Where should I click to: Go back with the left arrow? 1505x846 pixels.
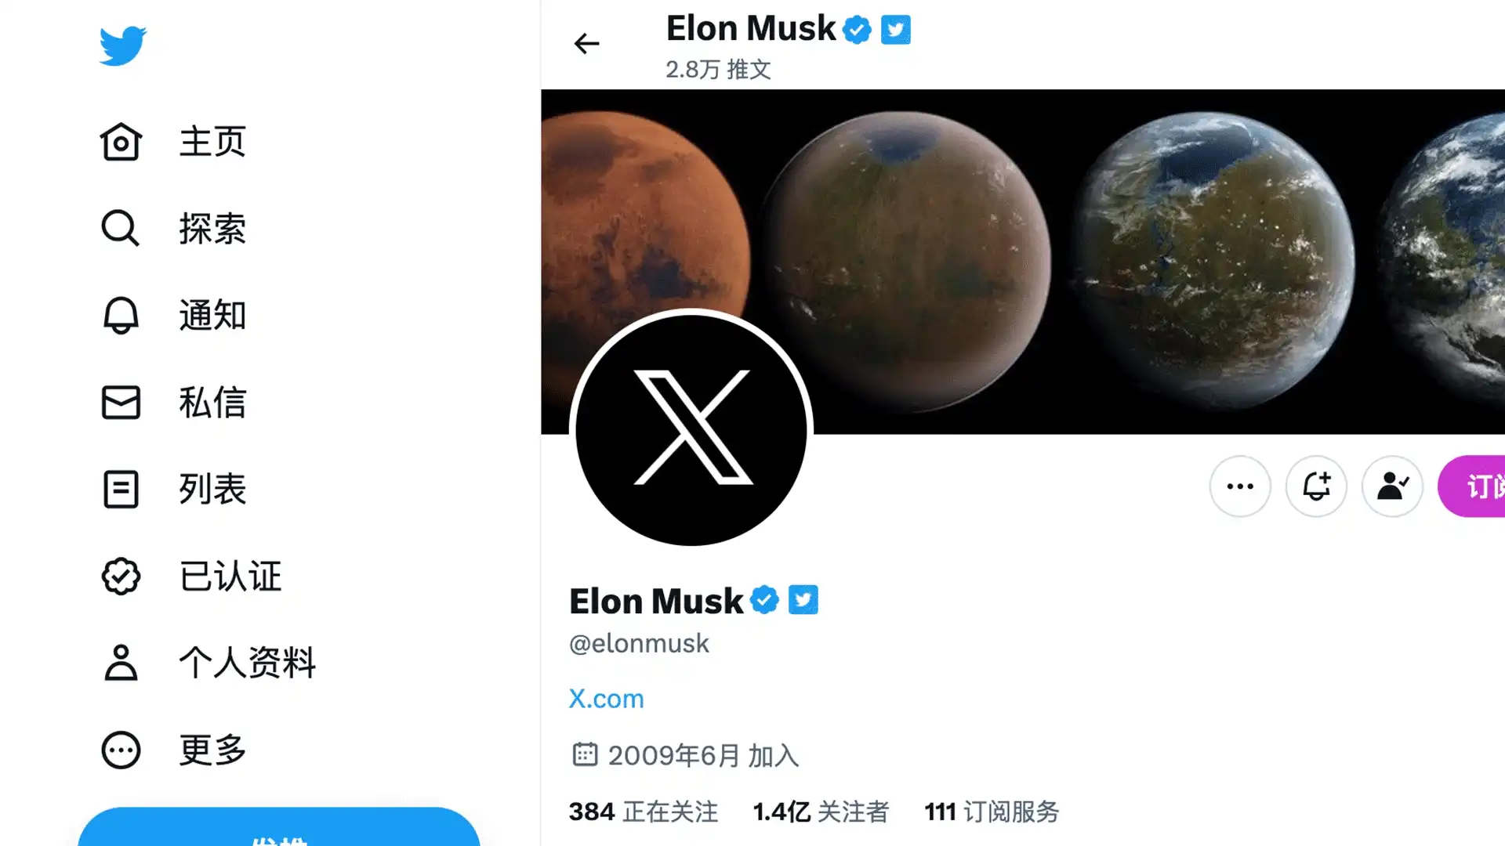click(x=586, y=43)
